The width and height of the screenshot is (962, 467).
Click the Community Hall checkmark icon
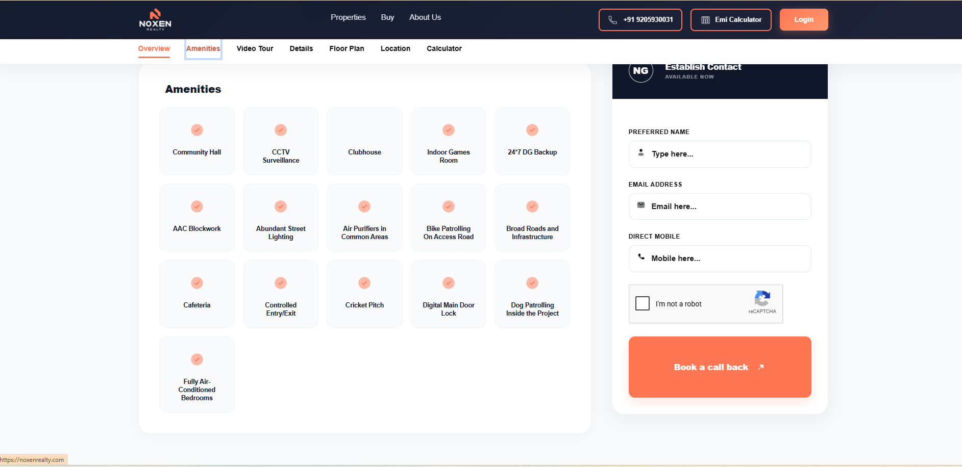(197, 130)
